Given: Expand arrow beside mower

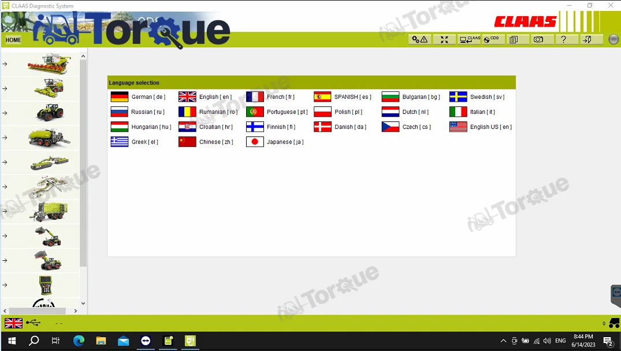Looking at the screenshot, I should coord(5,162).
